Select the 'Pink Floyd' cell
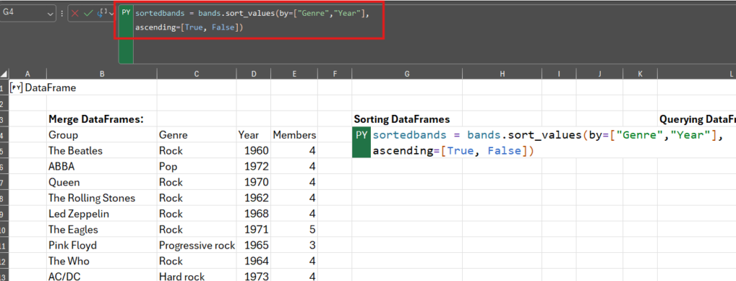Viewport: 736px width, 281px height. click(x=102, y=245)
